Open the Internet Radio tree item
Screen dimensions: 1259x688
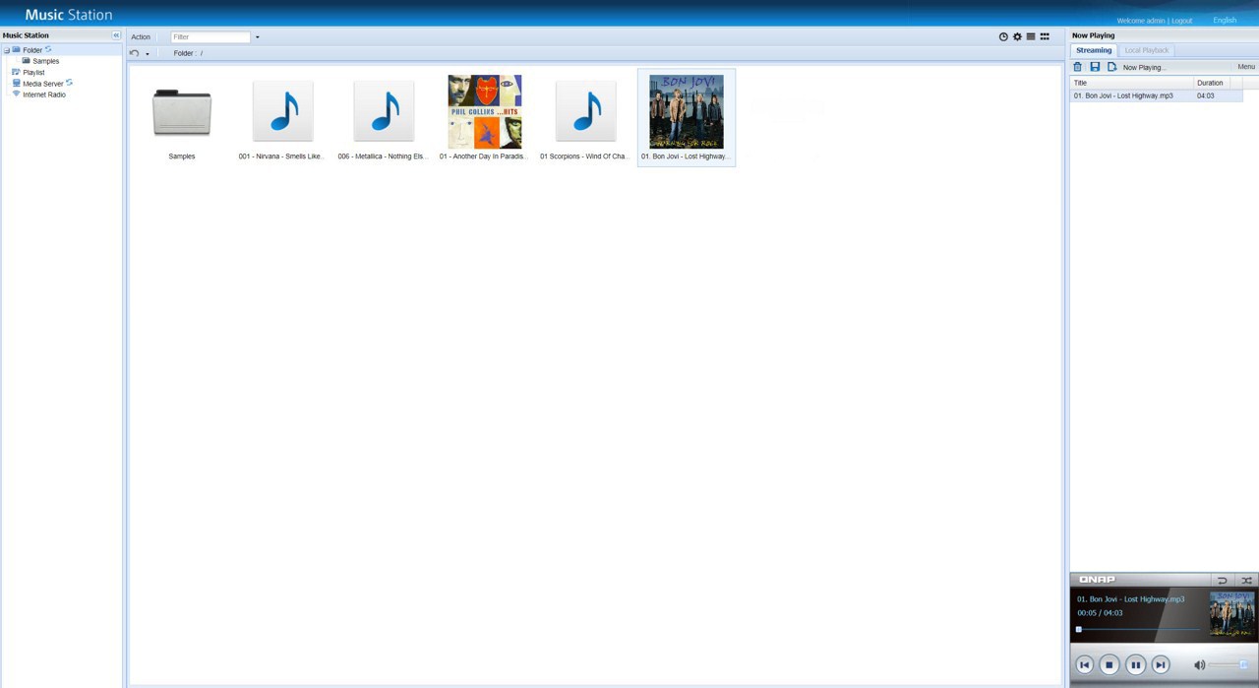pos(44,94)
